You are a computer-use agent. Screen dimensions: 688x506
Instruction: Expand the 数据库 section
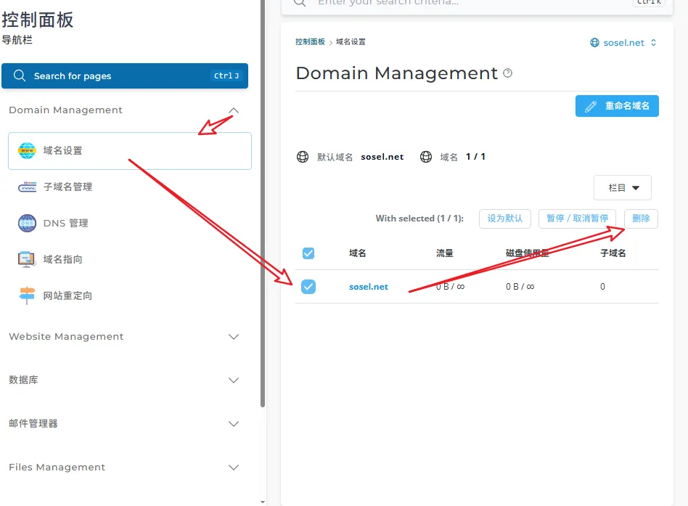point(234,380)
